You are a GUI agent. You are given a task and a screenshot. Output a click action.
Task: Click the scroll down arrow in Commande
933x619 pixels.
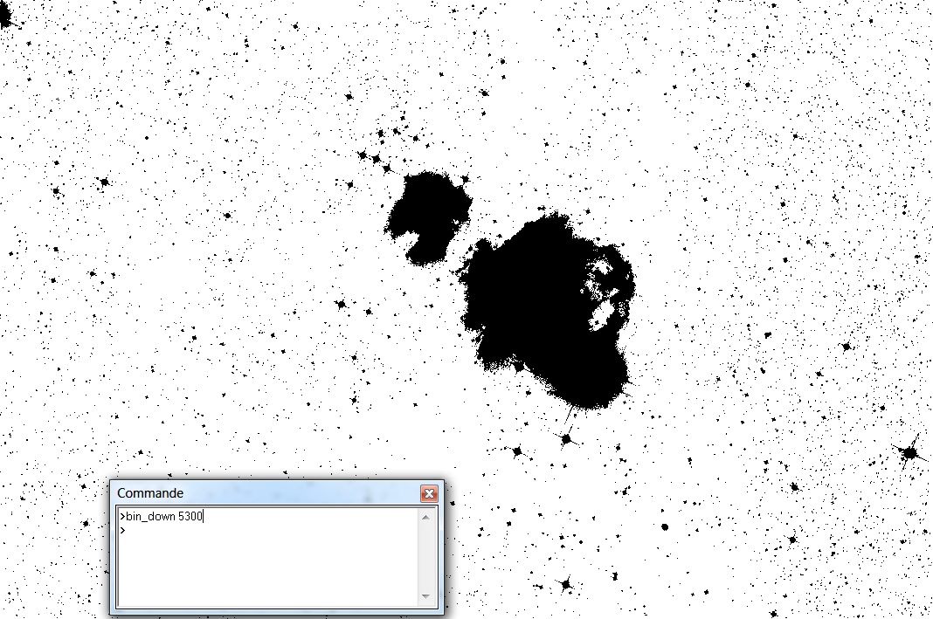coord(425,597)
